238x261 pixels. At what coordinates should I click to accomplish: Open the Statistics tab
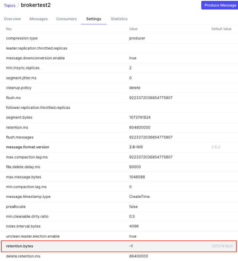119,19
